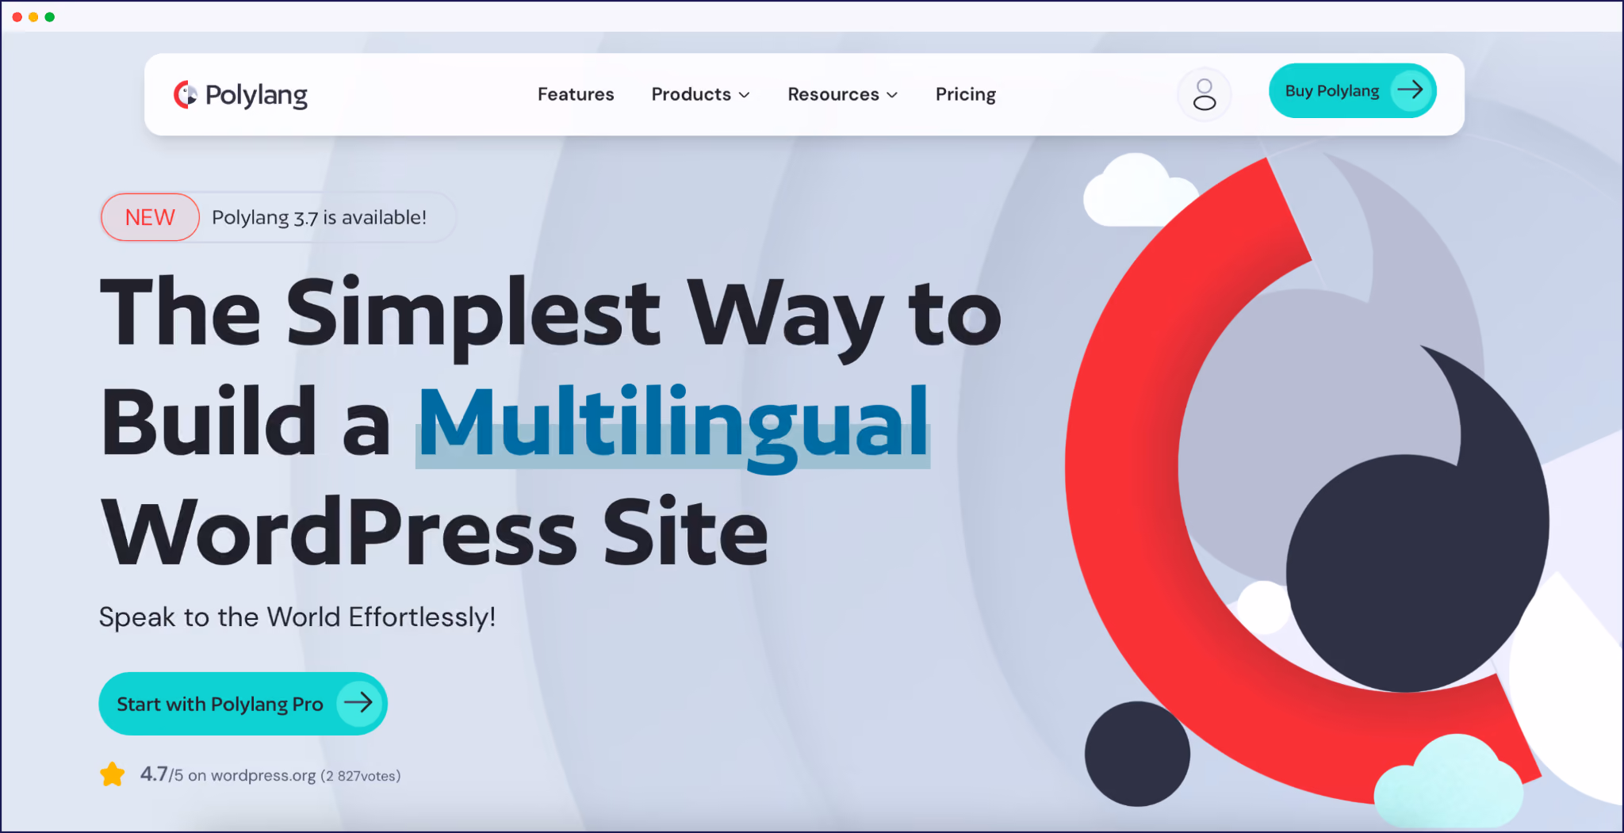Click the arrow icon on Buy Polylang
Image resolution: width=1624 pixels, height=833 pixels.
click(1410, 90)
